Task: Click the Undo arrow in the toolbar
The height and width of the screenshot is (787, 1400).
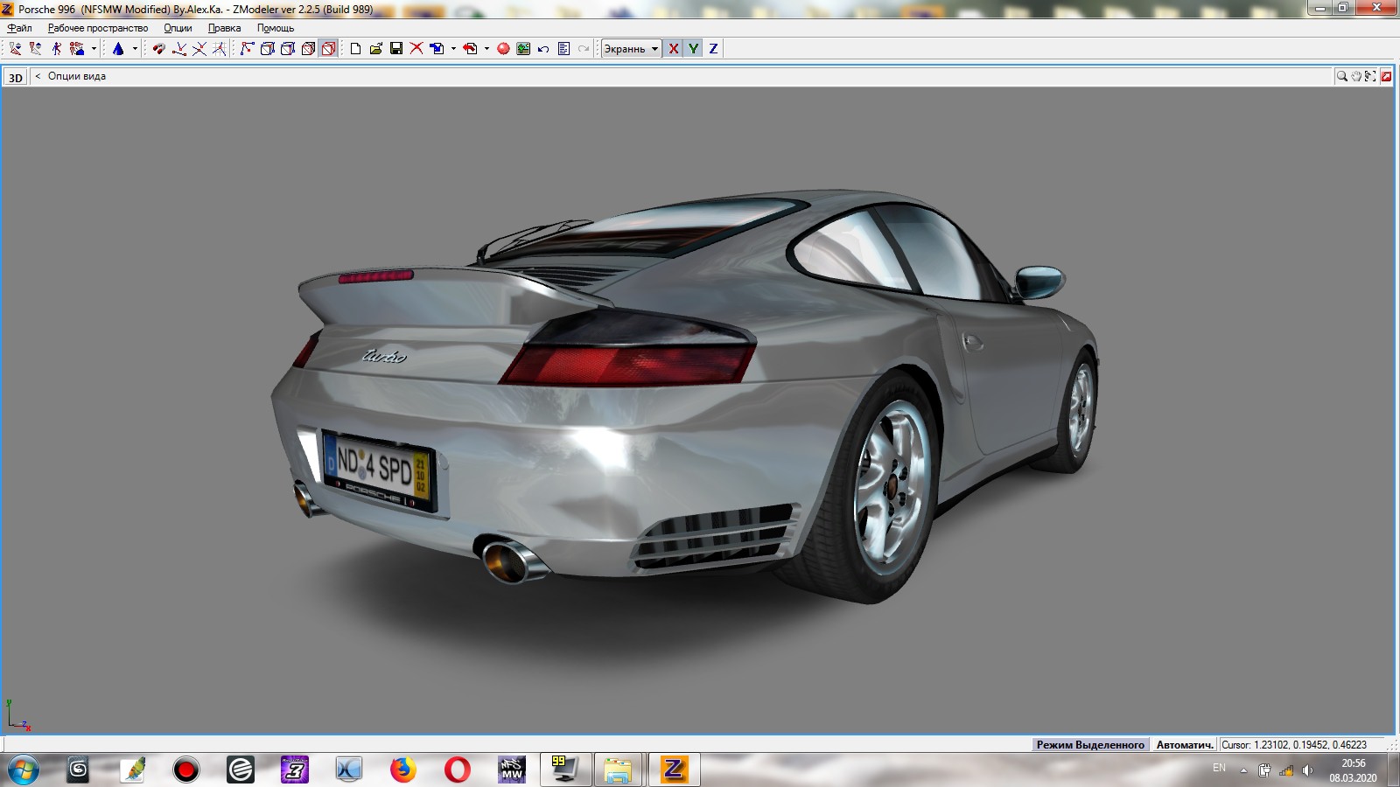Action: point(543,49)
